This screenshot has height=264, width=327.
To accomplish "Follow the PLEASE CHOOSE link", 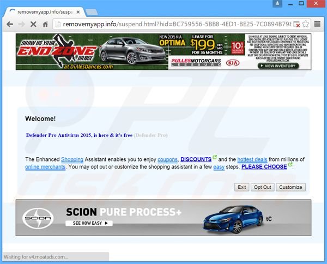I will [x=264, y=167].
